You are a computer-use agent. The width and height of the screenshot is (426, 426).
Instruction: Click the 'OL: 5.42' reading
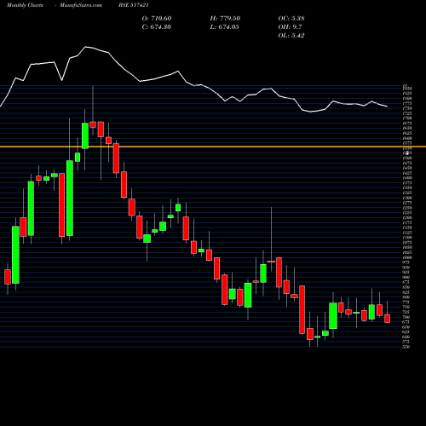(291, 36)
